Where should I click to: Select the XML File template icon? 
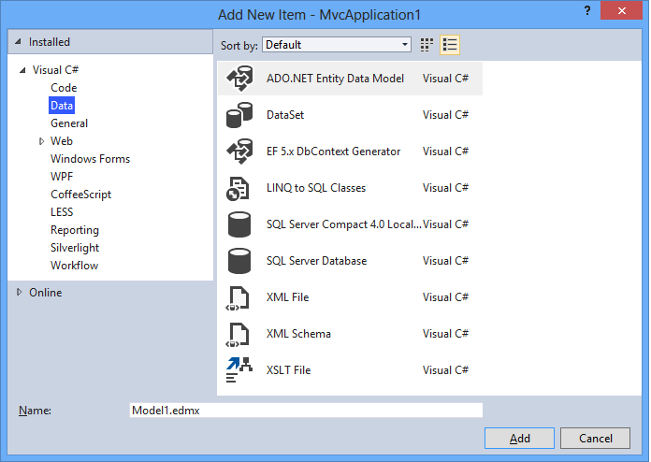[x=239, y=297]
